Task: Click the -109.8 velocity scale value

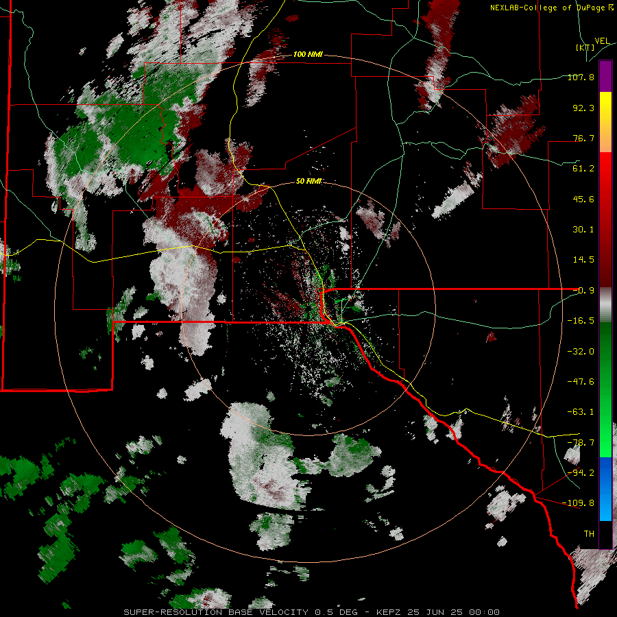Action: [578, 503]
